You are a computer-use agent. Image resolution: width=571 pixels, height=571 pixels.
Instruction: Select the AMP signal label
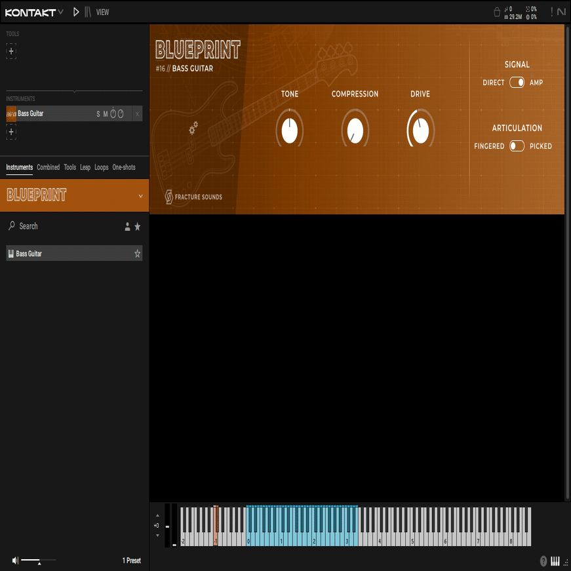coord(536,83)
